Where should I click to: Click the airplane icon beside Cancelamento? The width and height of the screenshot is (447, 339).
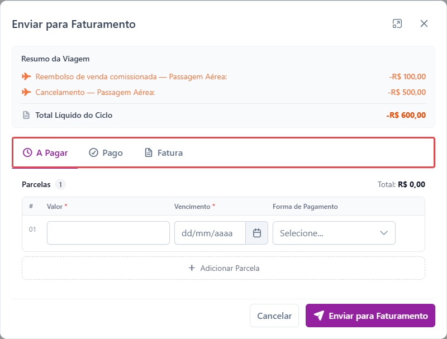pos(26,92)
